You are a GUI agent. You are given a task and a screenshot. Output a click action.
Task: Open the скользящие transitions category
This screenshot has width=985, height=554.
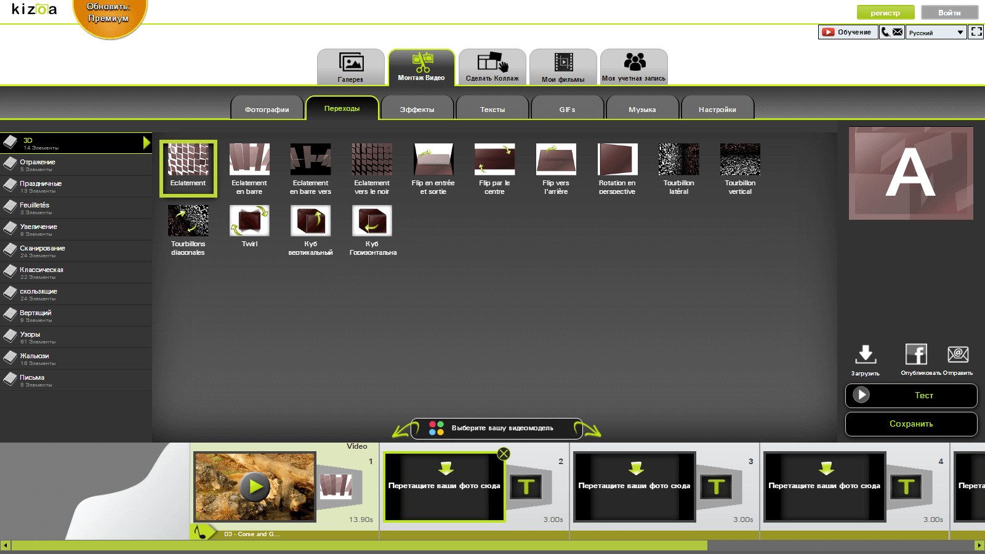76,294
